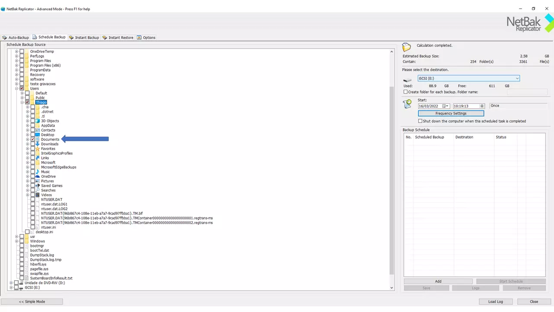
Task: Expand the Public tree node
Action: (22, 98)
